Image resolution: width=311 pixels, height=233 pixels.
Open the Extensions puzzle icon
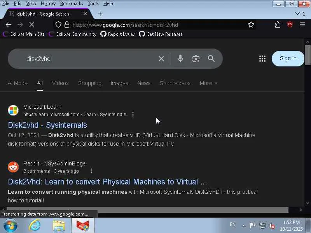278,25
